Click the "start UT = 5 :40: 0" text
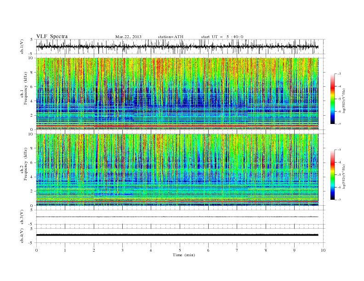The image size is (364, 281). coord(222,37)
